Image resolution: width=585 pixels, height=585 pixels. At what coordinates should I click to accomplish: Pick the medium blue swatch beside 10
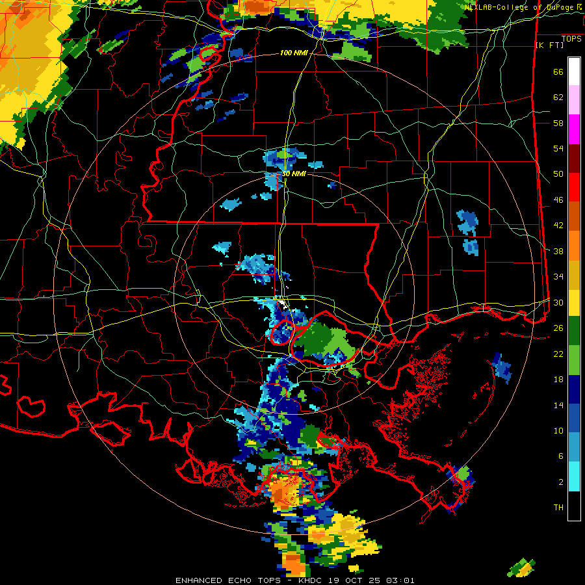click(574, 419)
